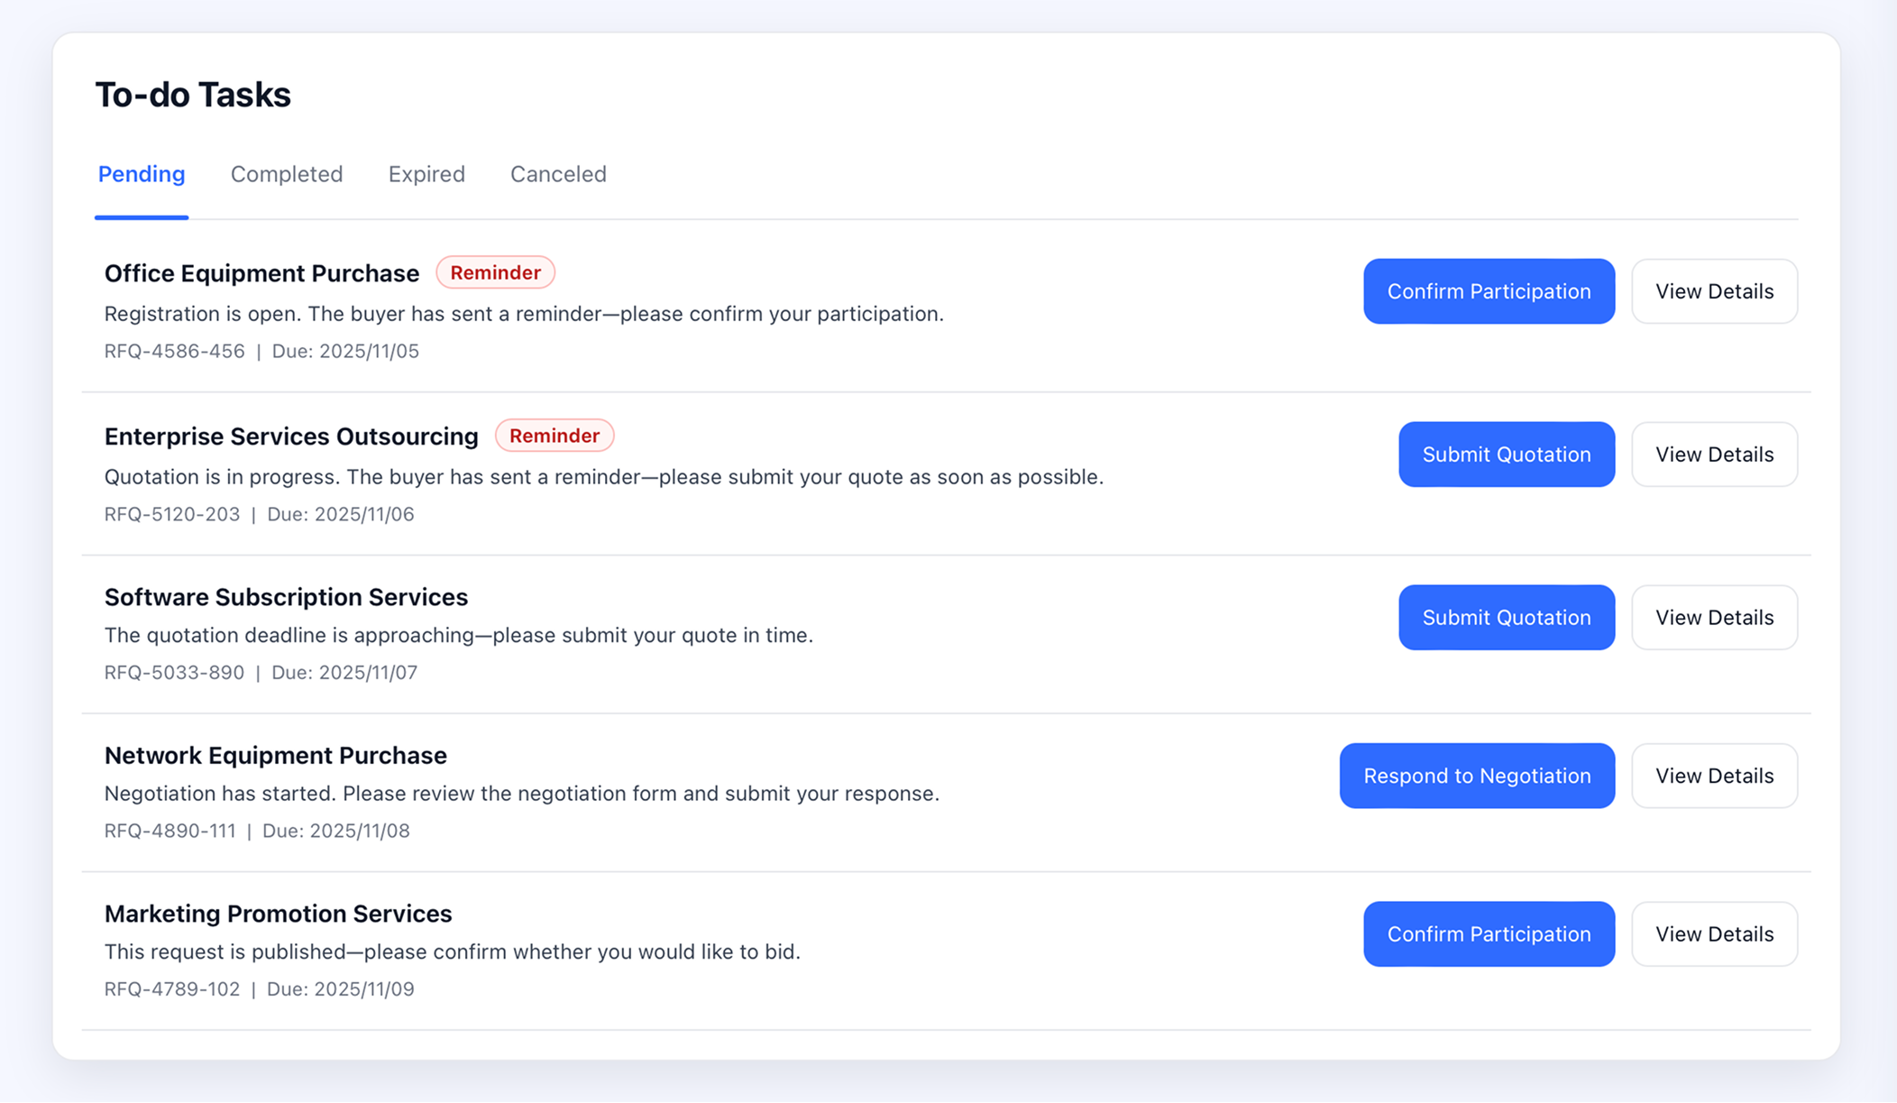Viewport: 1897px width, 1103px height.
Task: Return to the Pending tab
Action: pyautogui.click(x=141, y=174)
